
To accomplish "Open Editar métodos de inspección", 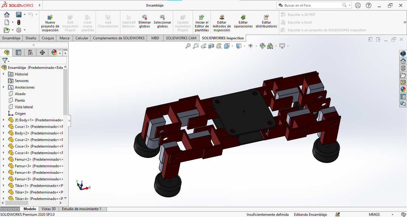I will (x=221, y=22).
